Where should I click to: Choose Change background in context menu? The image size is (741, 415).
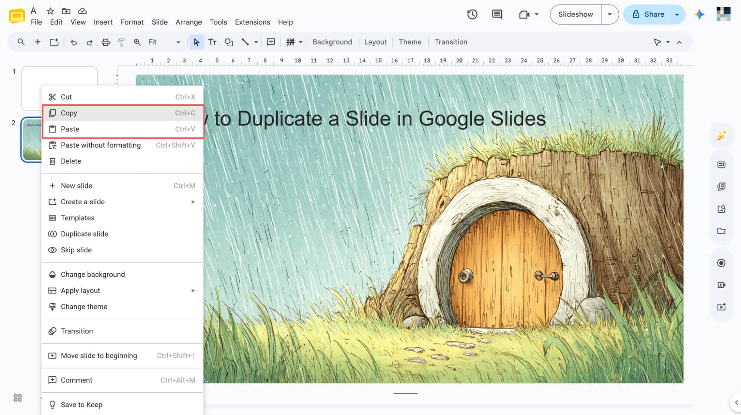122,274
